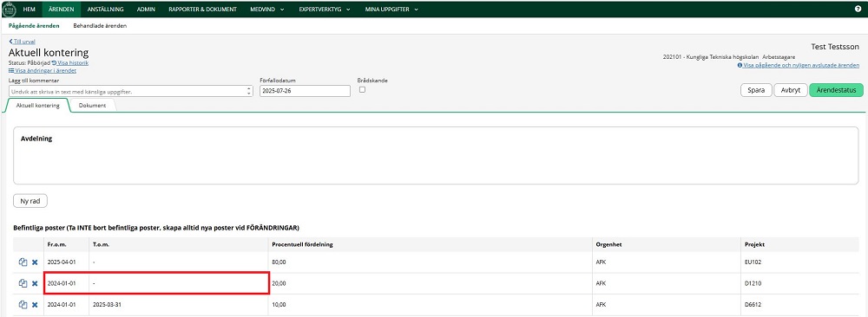Image resolution: width=868 pixels, height=317 pixels.
Task: Open the ADMIN menu item
Action: tap(146, 10)
